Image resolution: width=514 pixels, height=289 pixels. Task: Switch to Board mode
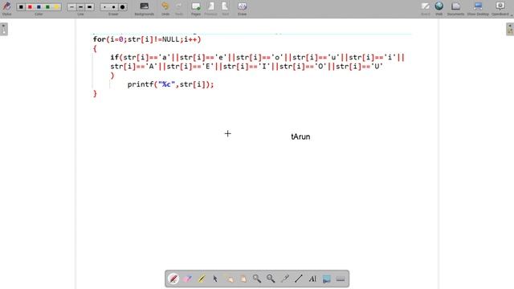pyautogui.click(x=426, y=8)
